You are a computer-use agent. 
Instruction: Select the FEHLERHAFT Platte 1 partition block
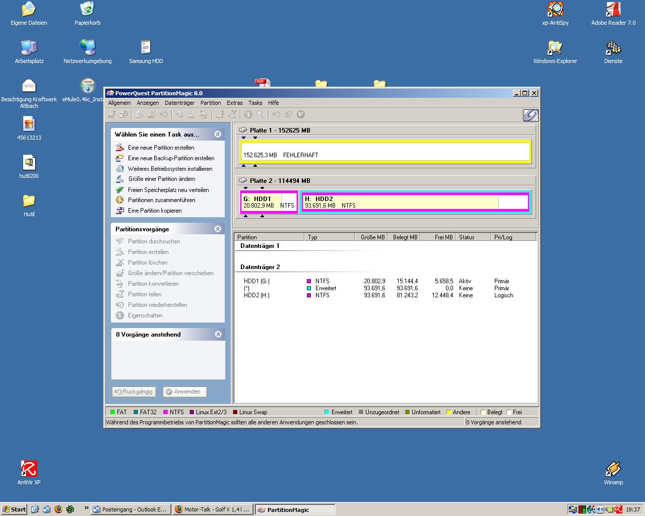385,151
